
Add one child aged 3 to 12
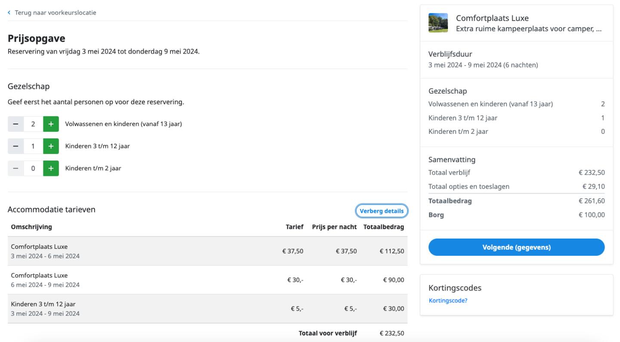pyautogui.click(x=51, y=146)
